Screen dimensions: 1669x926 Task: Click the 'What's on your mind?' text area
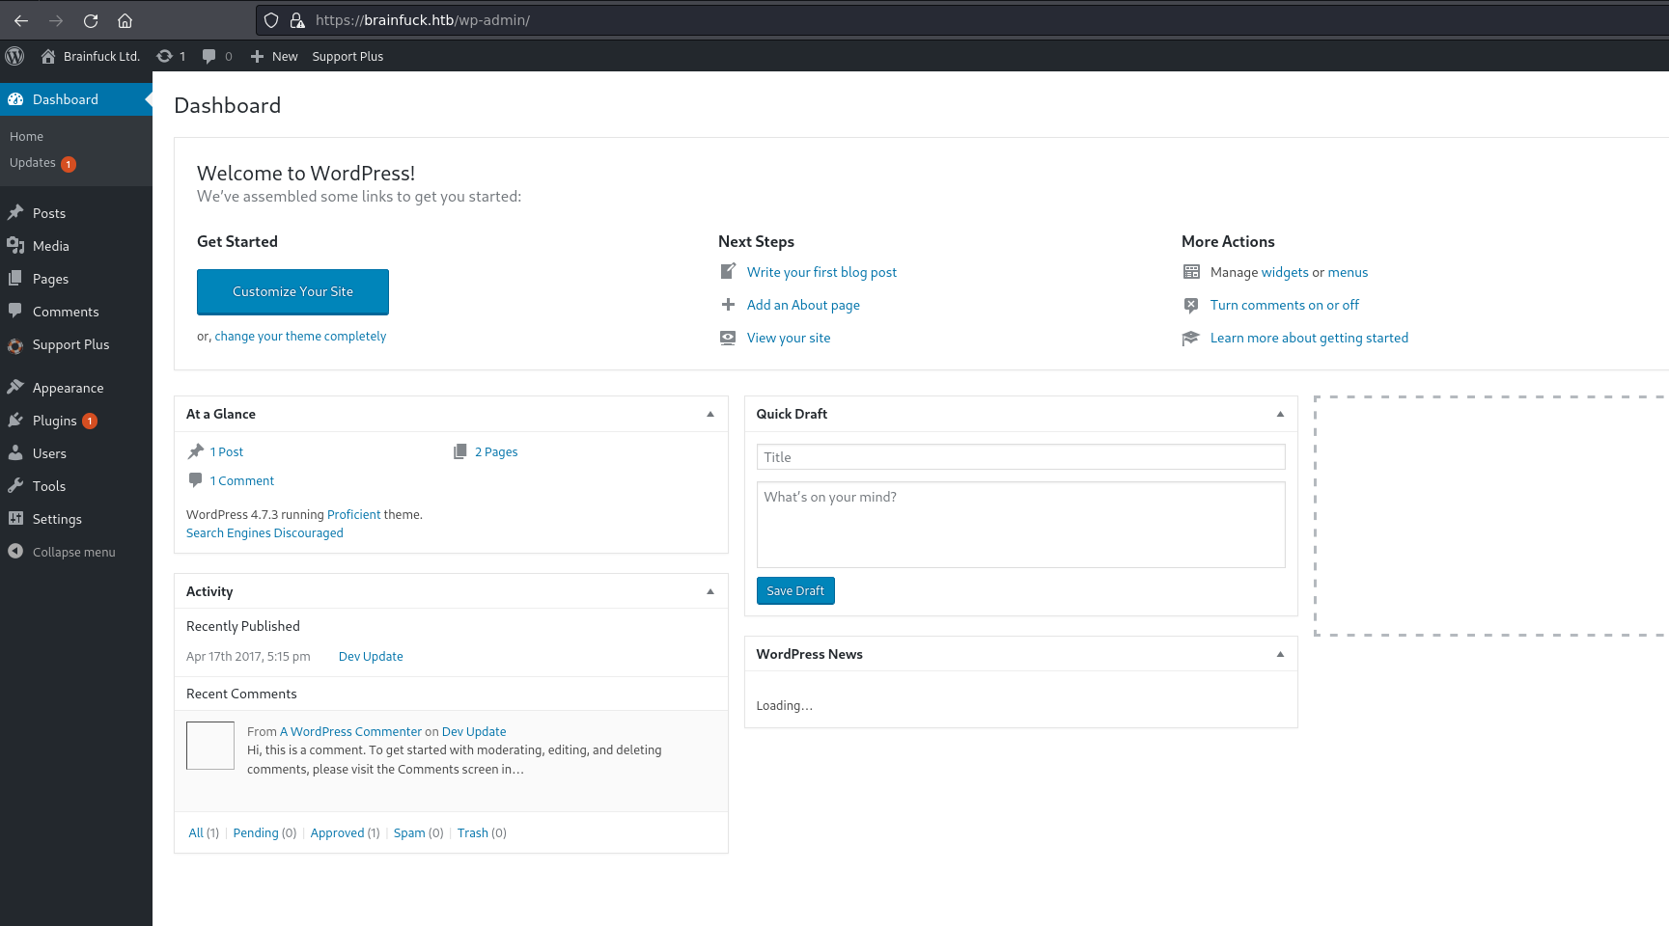[1021, 525]
